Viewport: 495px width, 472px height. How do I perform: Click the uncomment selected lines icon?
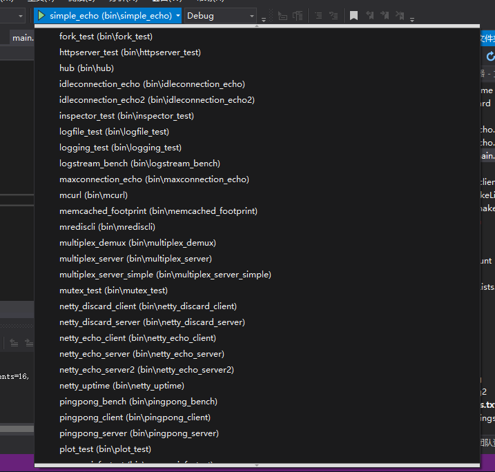333,15
